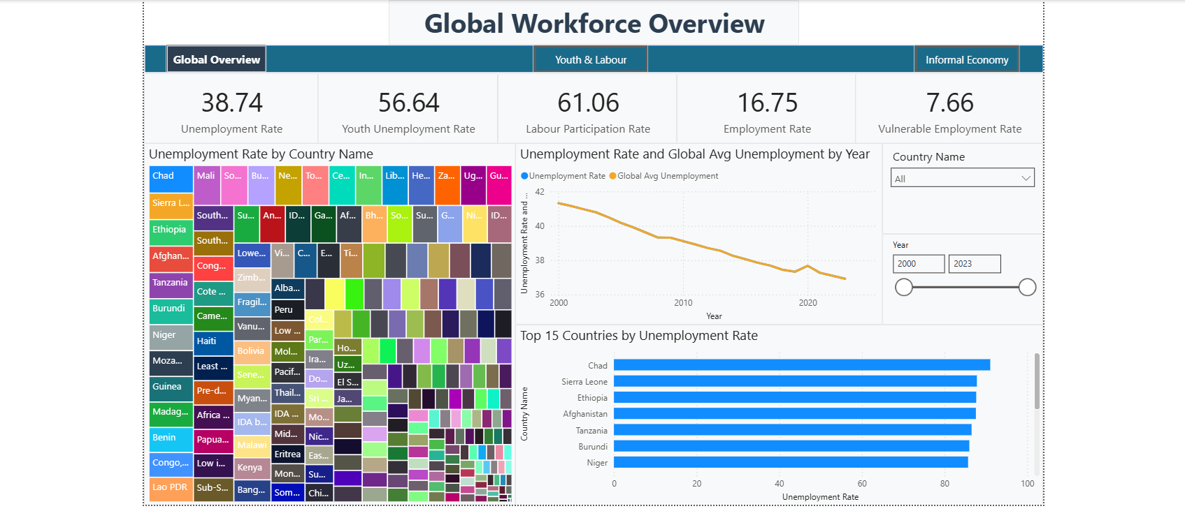The height and width of the screenshot is (511, 1185).
Task: Grab the left Year slider handle
Action: [904, 287]
